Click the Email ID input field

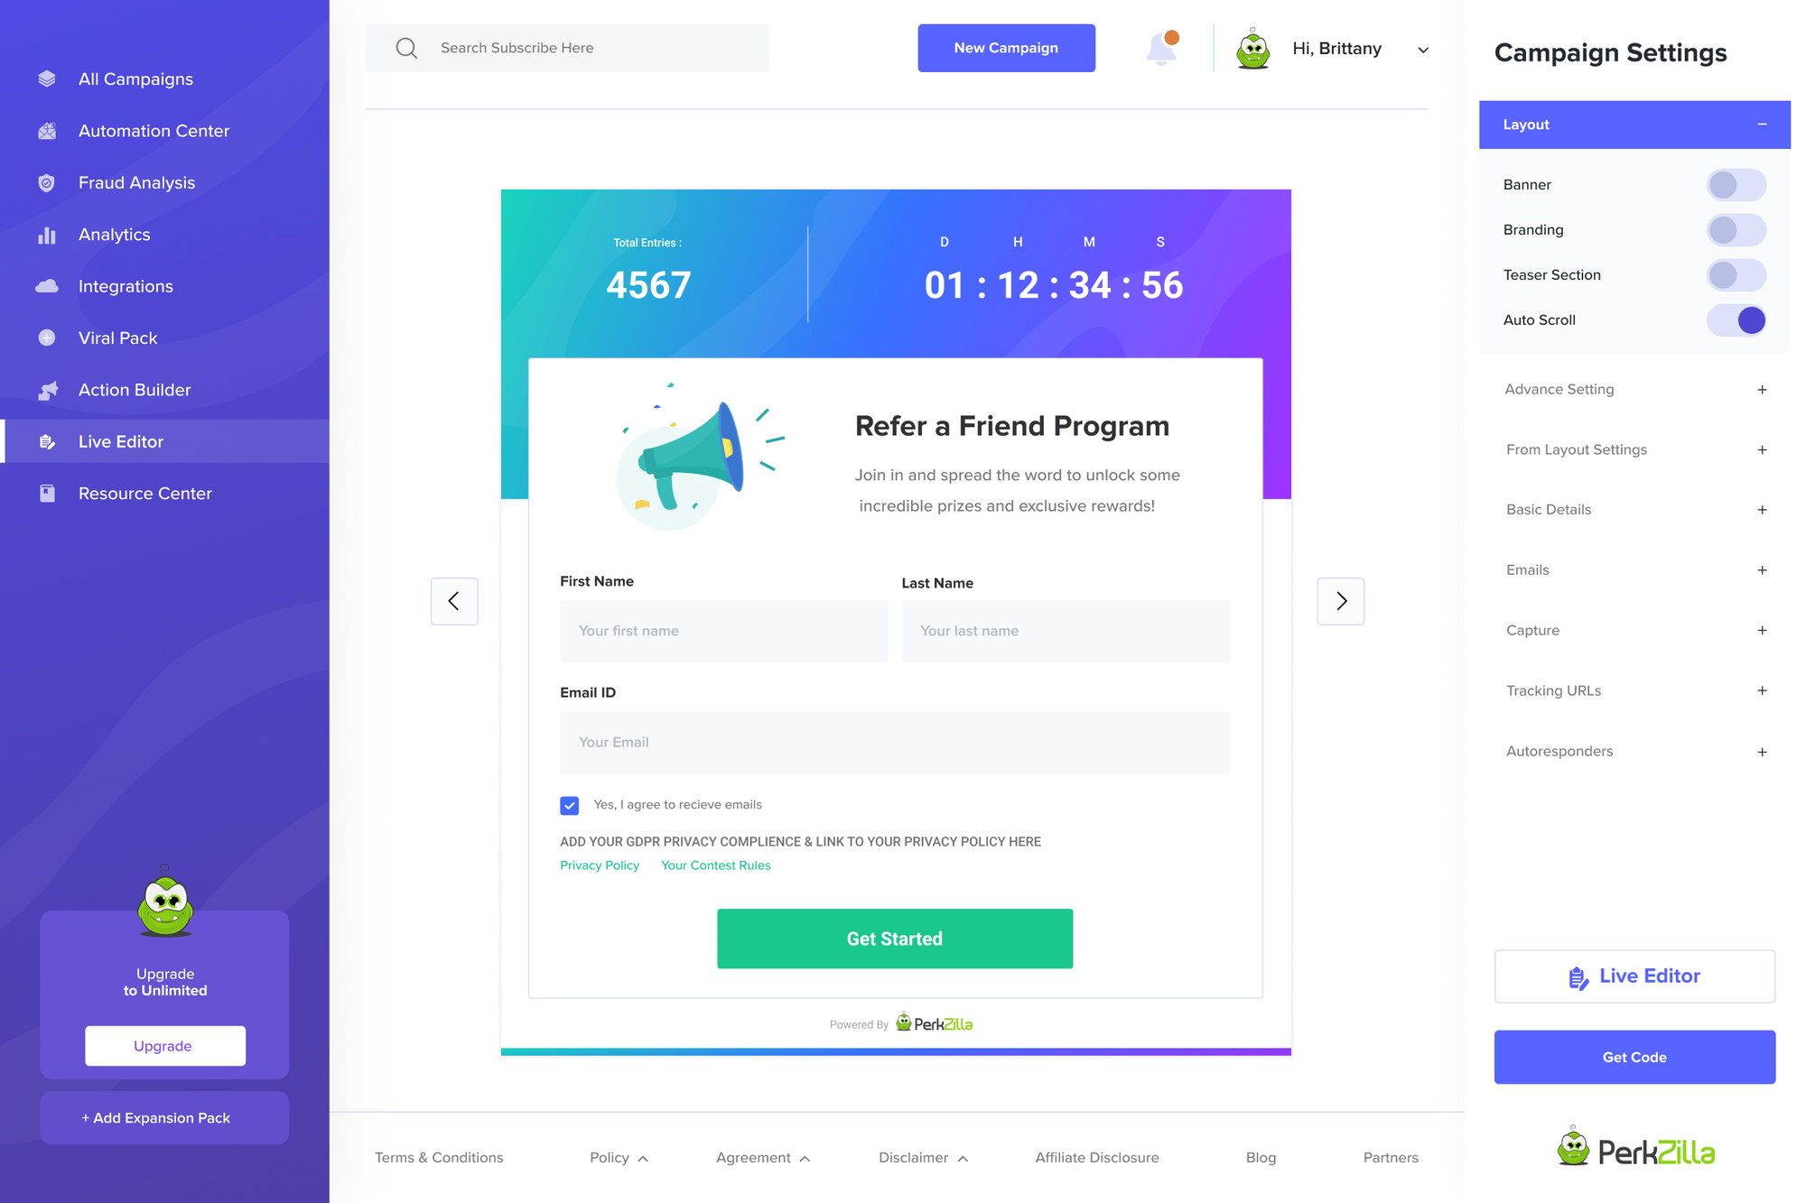pos(894,741)
